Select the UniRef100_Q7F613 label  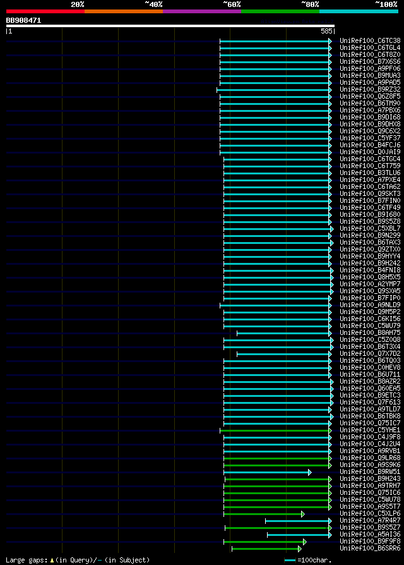[x=370, y=402]
